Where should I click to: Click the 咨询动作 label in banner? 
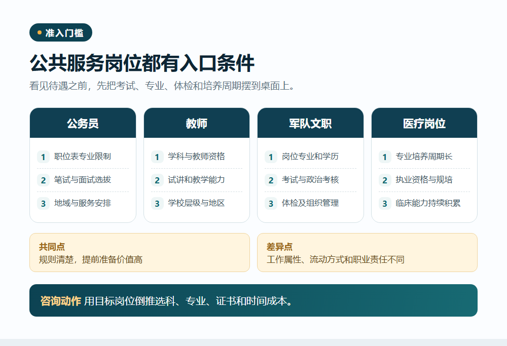[60, 301]
